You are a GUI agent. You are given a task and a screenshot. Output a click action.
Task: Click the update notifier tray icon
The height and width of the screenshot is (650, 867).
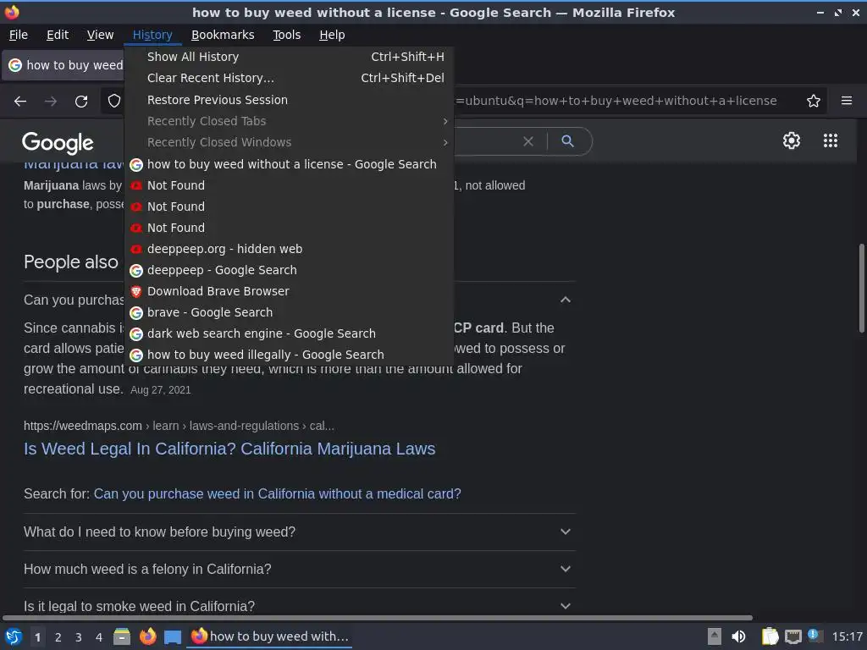tap(814, 636)
